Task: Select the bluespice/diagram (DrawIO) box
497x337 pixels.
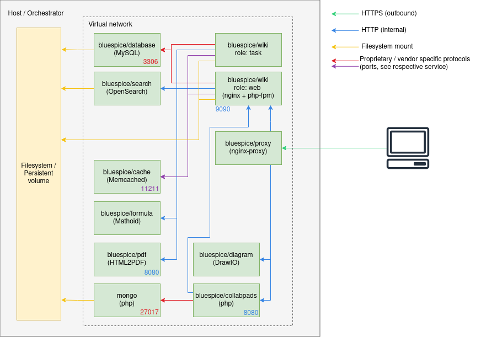Action: 226,259
